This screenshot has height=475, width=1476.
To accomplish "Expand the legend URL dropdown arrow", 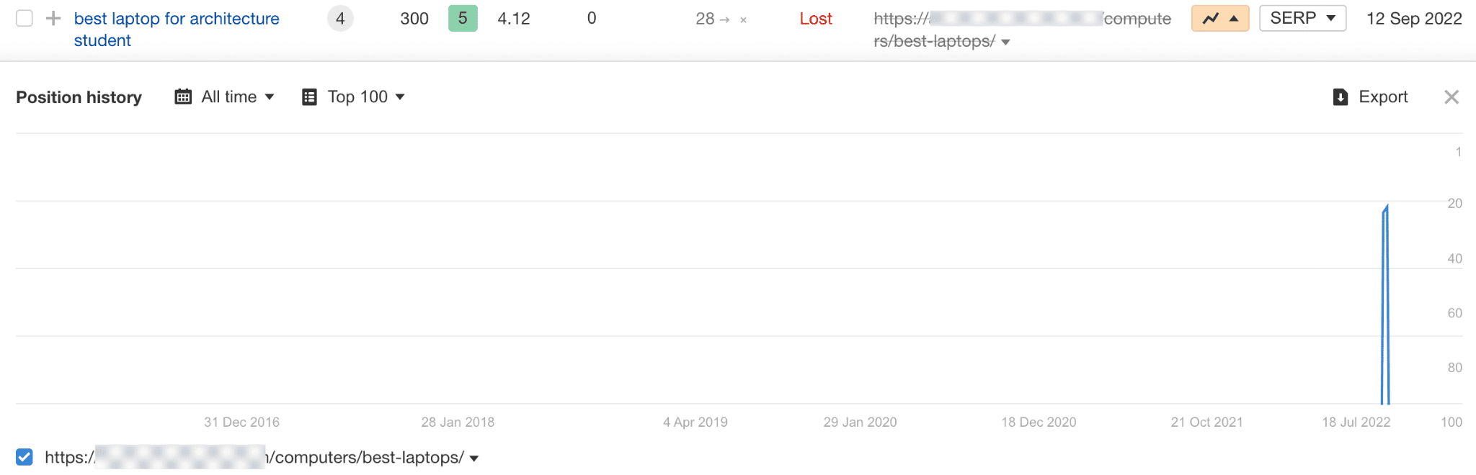I will coord(474,458).
